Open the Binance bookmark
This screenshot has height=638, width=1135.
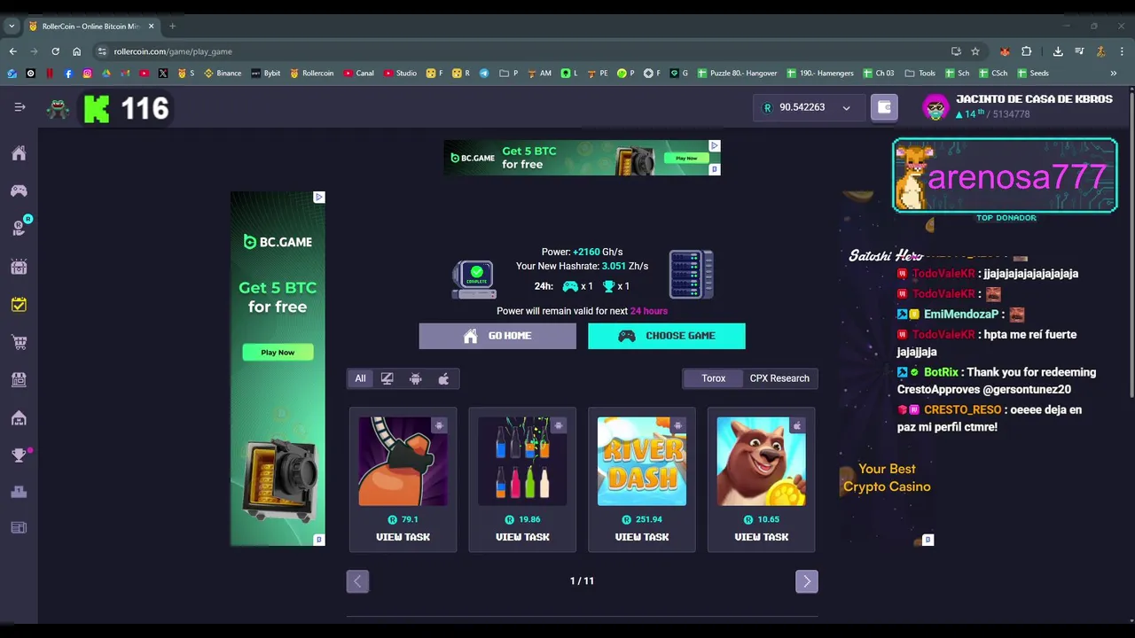pyautogui.click(x=223, y=74)
